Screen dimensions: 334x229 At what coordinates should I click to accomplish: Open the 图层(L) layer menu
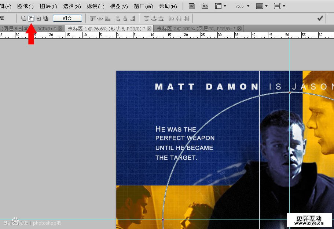pos(48,6)
